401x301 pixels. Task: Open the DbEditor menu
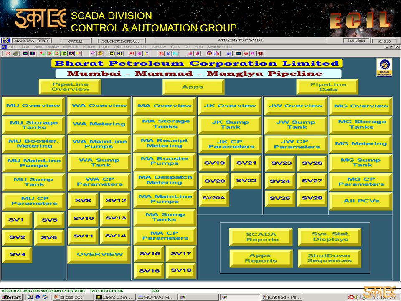(x=71, y=47)
